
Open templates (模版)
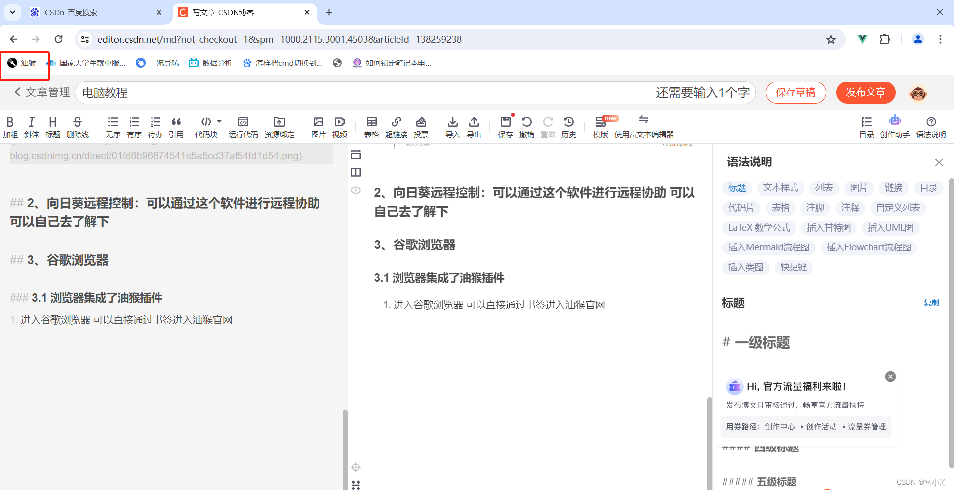click(601, 127)
